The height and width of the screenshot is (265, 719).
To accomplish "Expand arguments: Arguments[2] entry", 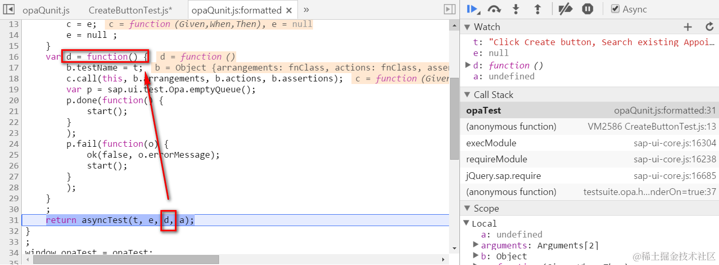I will [x=476, y=244].
